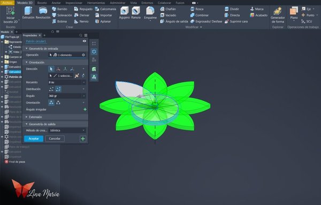Select the fitted Distribución option

[x=58, y=89]
